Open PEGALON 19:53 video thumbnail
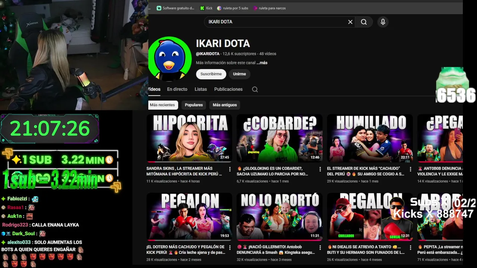The width and height of the screenshot is (477, 268). click(x=189, y=217)
